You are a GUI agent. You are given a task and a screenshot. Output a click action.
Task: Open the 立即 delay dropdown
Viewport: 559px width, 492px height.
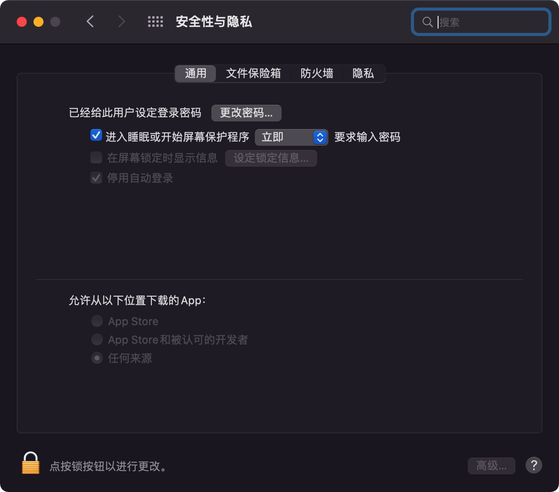click(291, 137)
